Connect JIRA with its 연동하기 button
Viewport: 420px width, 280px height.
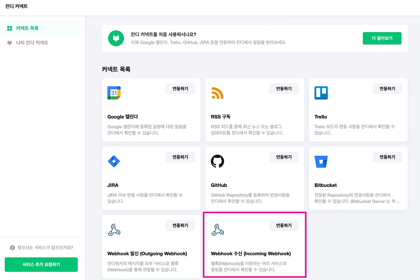tap(180, 157)
